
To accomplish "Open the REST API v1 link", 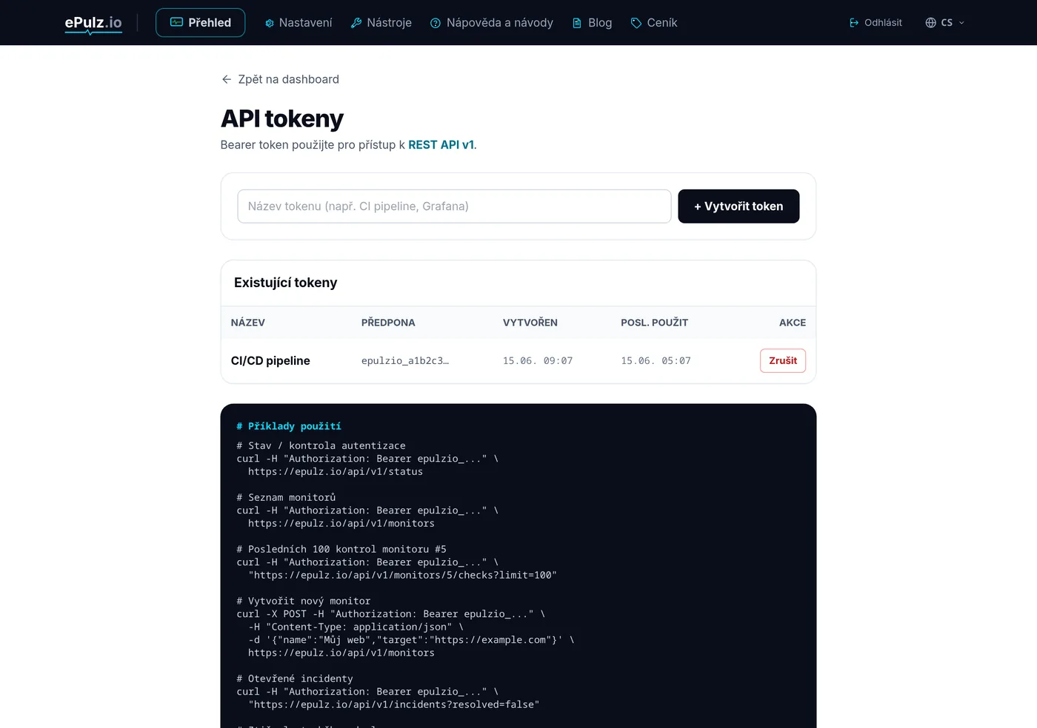I will (x=441, y=145).
